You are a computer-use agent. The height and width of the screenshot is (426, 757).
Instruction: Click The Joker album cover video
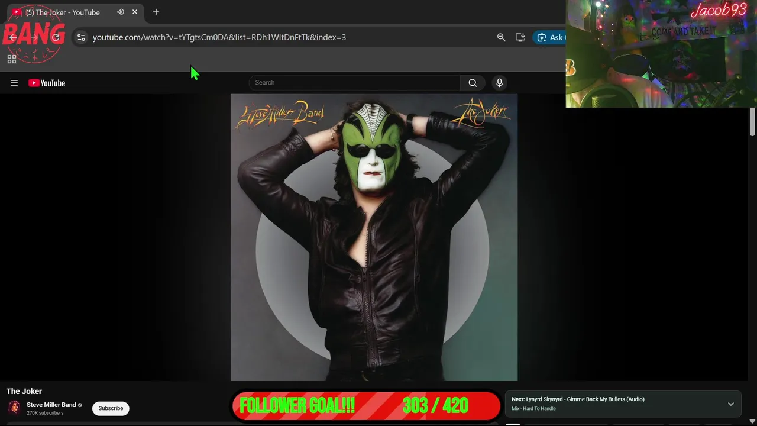click(374, 237)
